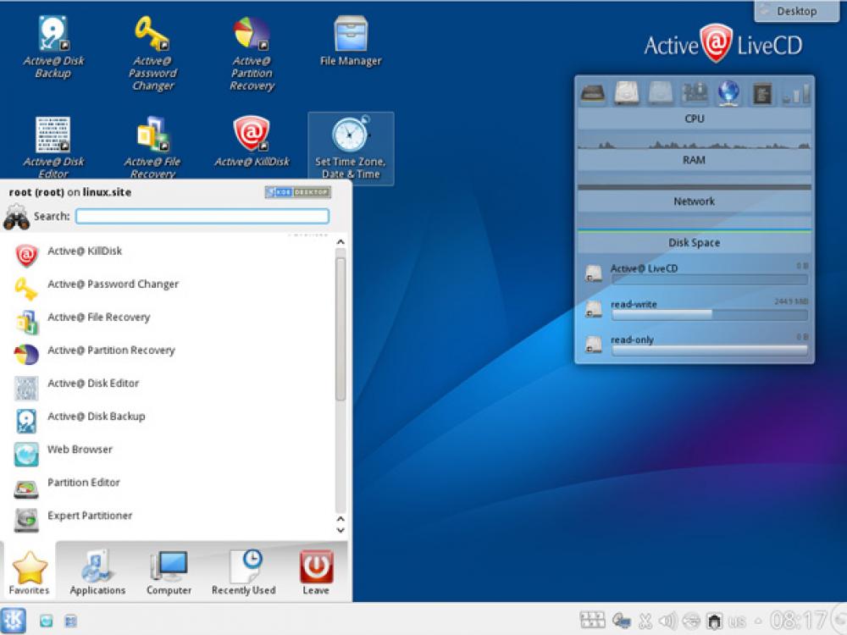Screen dimensions: 847x635
Task: Open the Desktop menu at top right
Action: (x=797, y=11)
